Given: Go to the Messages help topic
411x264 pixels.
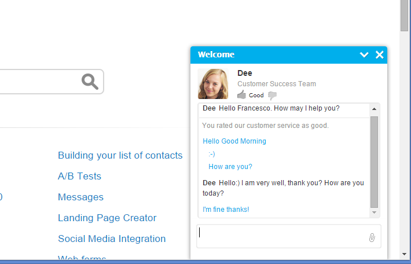Looking at the screenshot, I should tap(80, 197).
